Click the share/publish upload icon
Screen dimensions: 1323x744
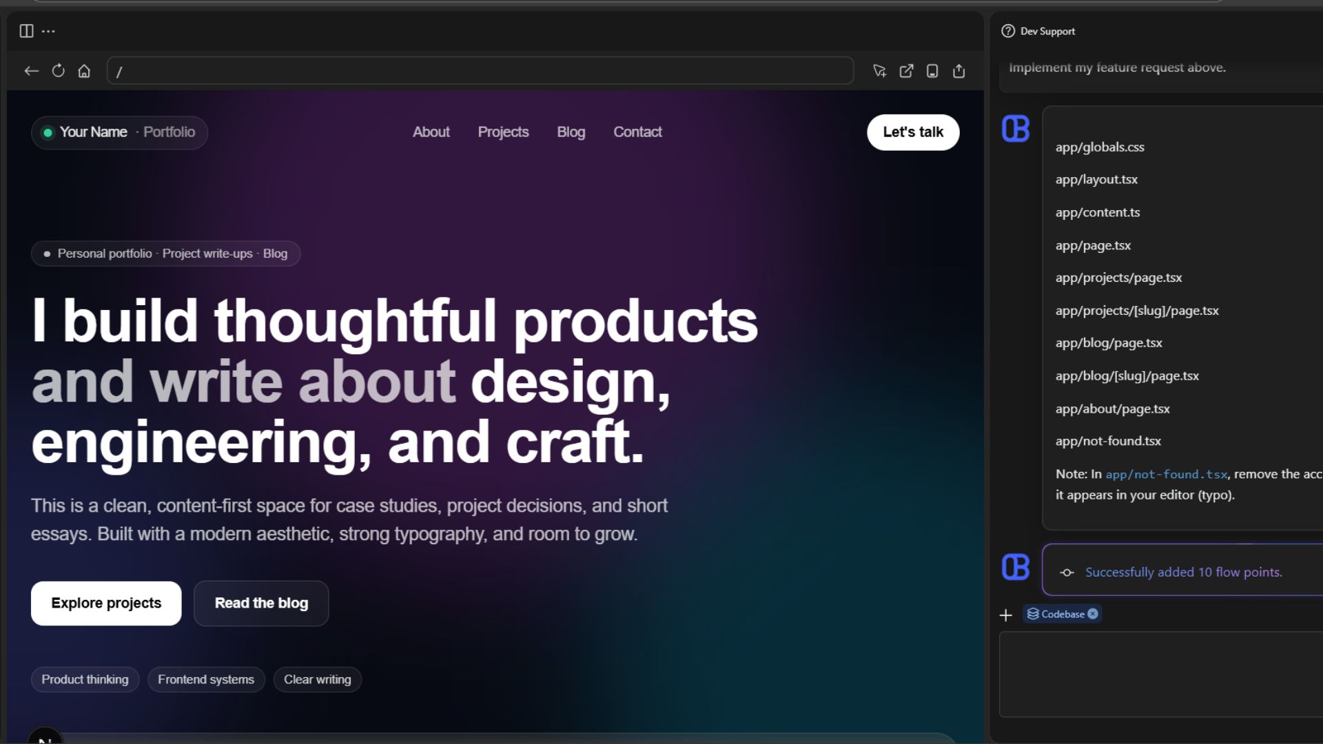pyautogui.click(x=958, y=71)
